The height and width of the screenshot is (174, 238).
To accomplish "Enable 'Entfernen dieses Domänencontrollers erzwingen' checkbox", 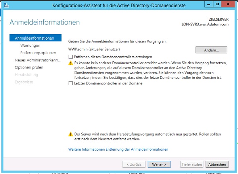I will pos(71,57).
